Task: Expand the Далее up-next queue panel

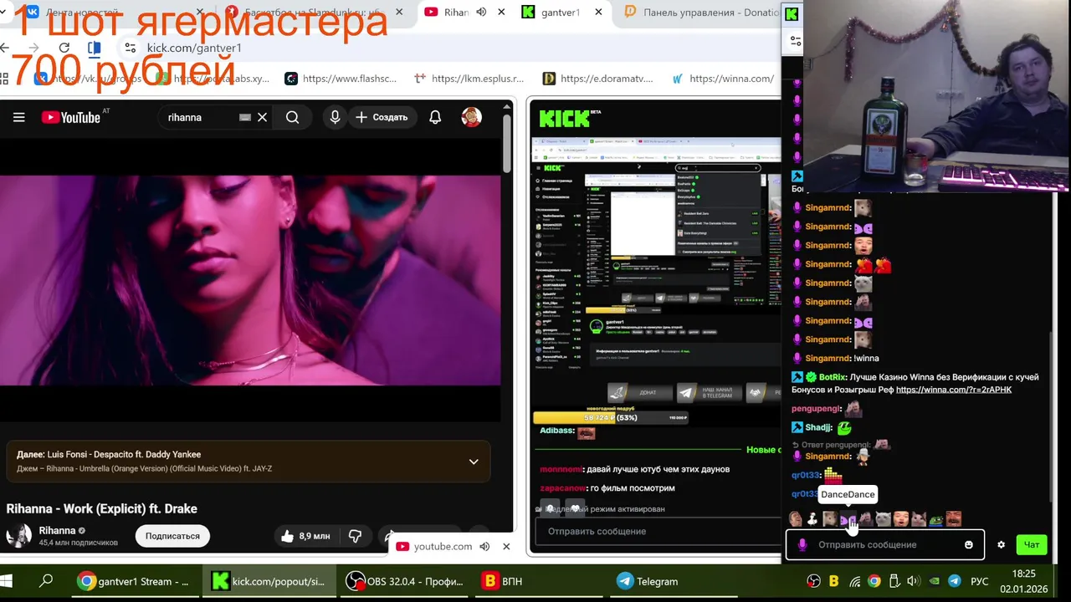Action: [474, 462]
